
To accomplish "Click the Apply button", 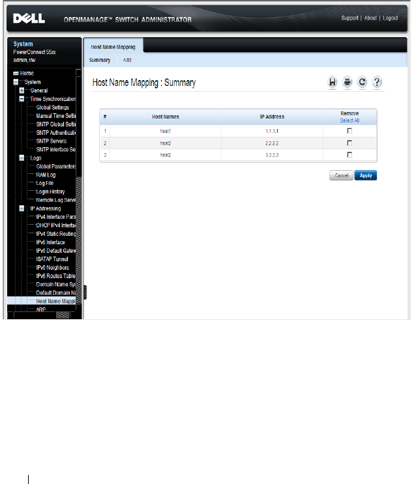I will pyautogui.click(x=365, y=175).
